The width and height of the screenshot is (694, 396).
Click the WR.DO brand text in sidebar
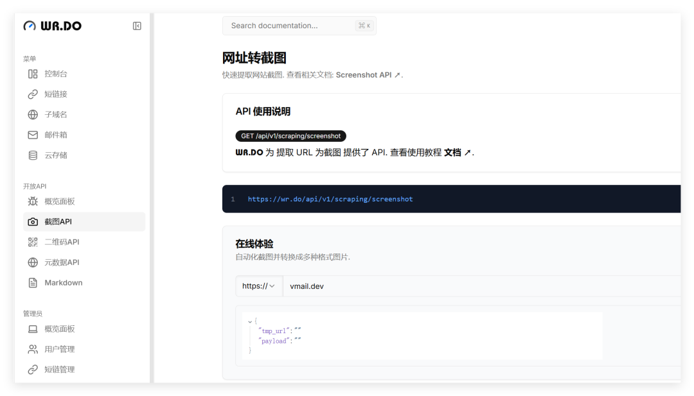point(61,26)
